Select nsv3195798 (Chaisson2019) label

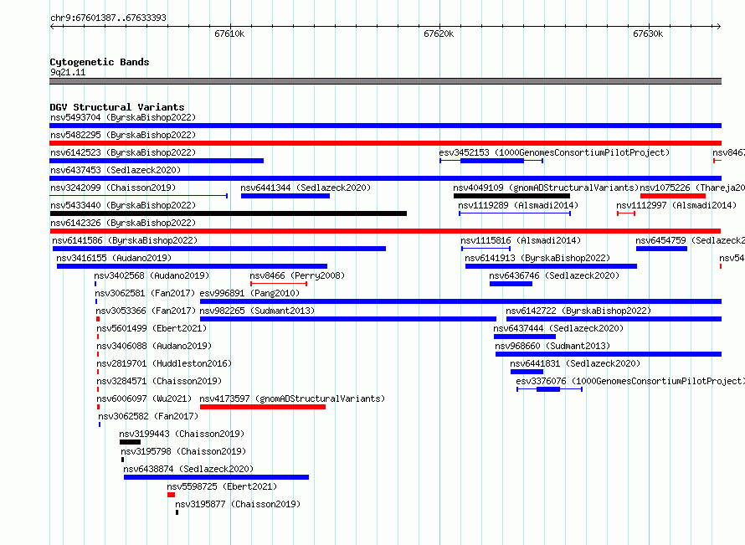[183, 451]
